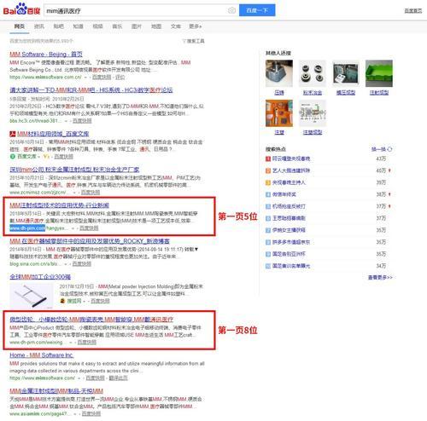This screenshot has height=421, width=427.
Task: Click the funnel icon of 搜索工具
Action: pyautogui.click(x=184, y=41)
